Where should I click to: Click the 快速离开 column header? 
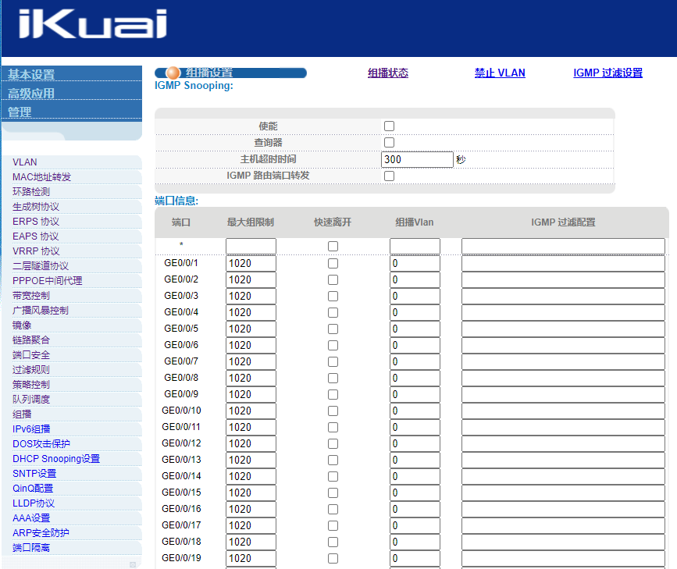pos(333,222)
